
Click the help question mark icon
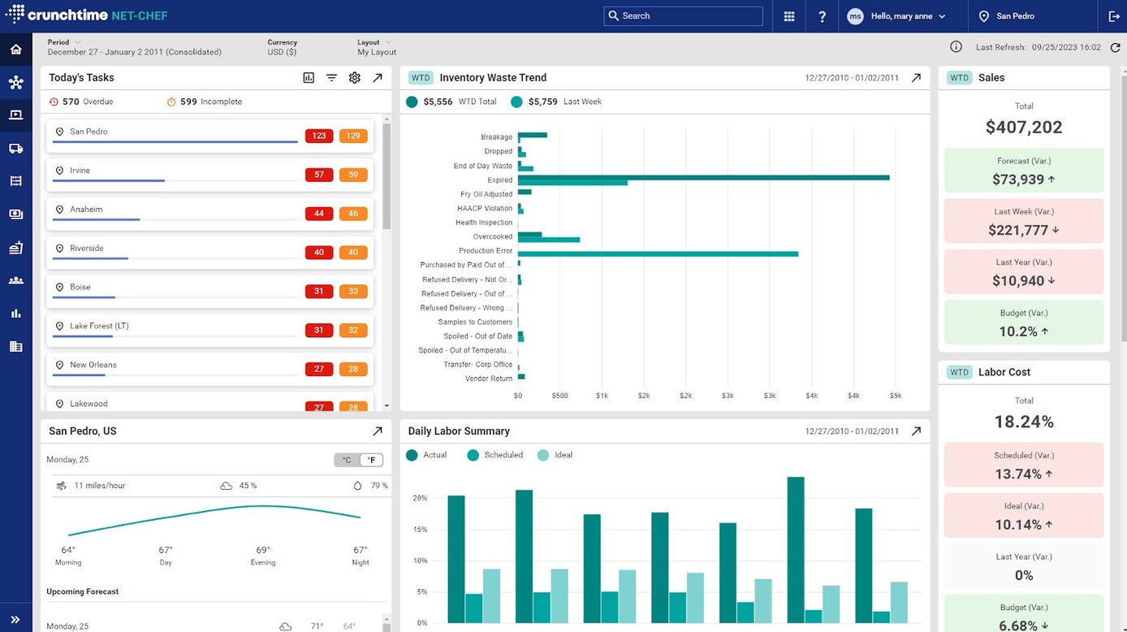click(x=822, y=16)
